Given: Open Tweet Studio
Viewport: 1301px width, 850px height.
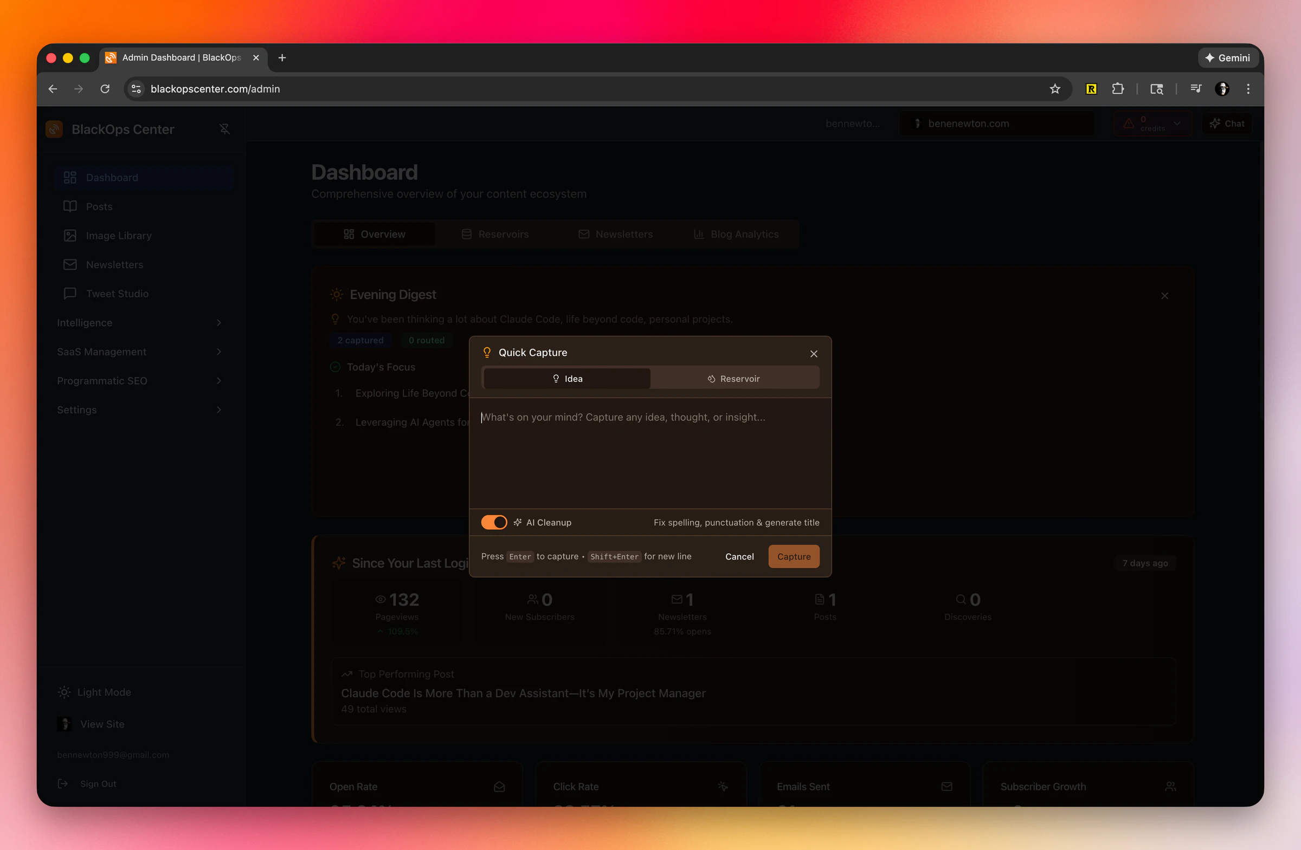Looking at the screenshot, I should click(x=118, y=293).
